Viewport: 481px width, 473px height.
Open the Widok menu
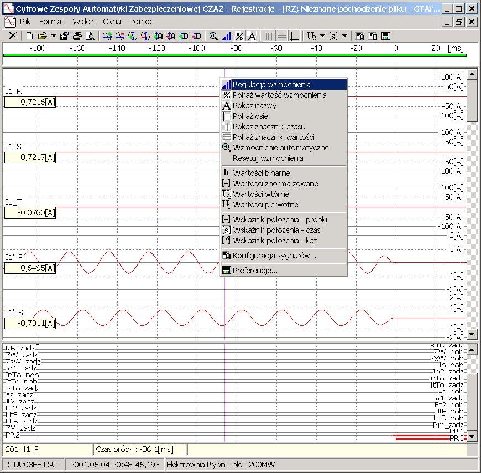[83, 22]
